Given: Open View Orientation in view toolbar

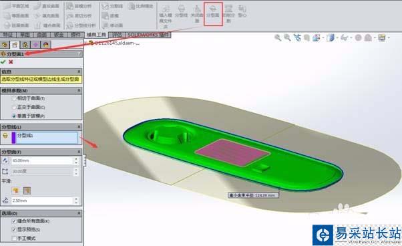Looking at the screenshot, I should (x=317, y=38).
